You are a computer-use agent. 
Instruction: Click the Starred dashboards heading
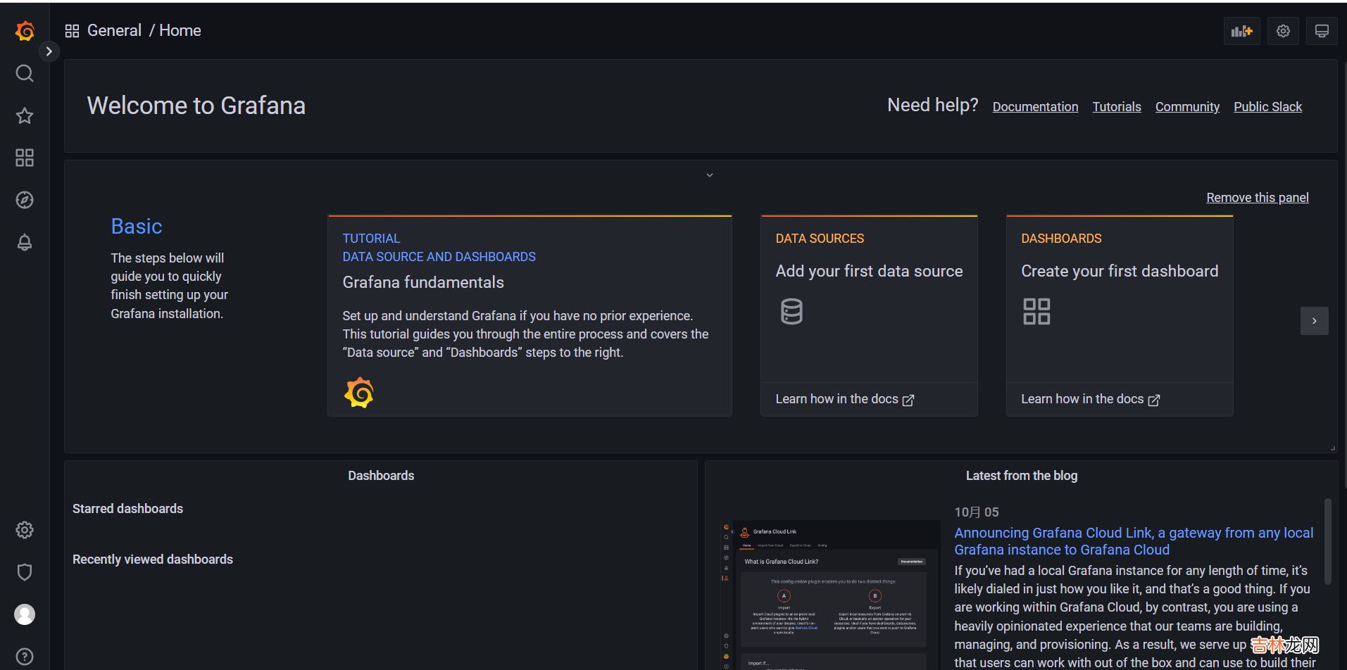[127, 509]
